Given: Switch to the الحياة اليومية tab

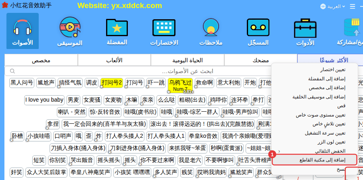Looking at the screenshot, I should (188, 60).
